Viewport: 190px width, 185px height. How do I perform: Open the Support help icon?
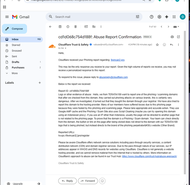click(x=152, y=17)
